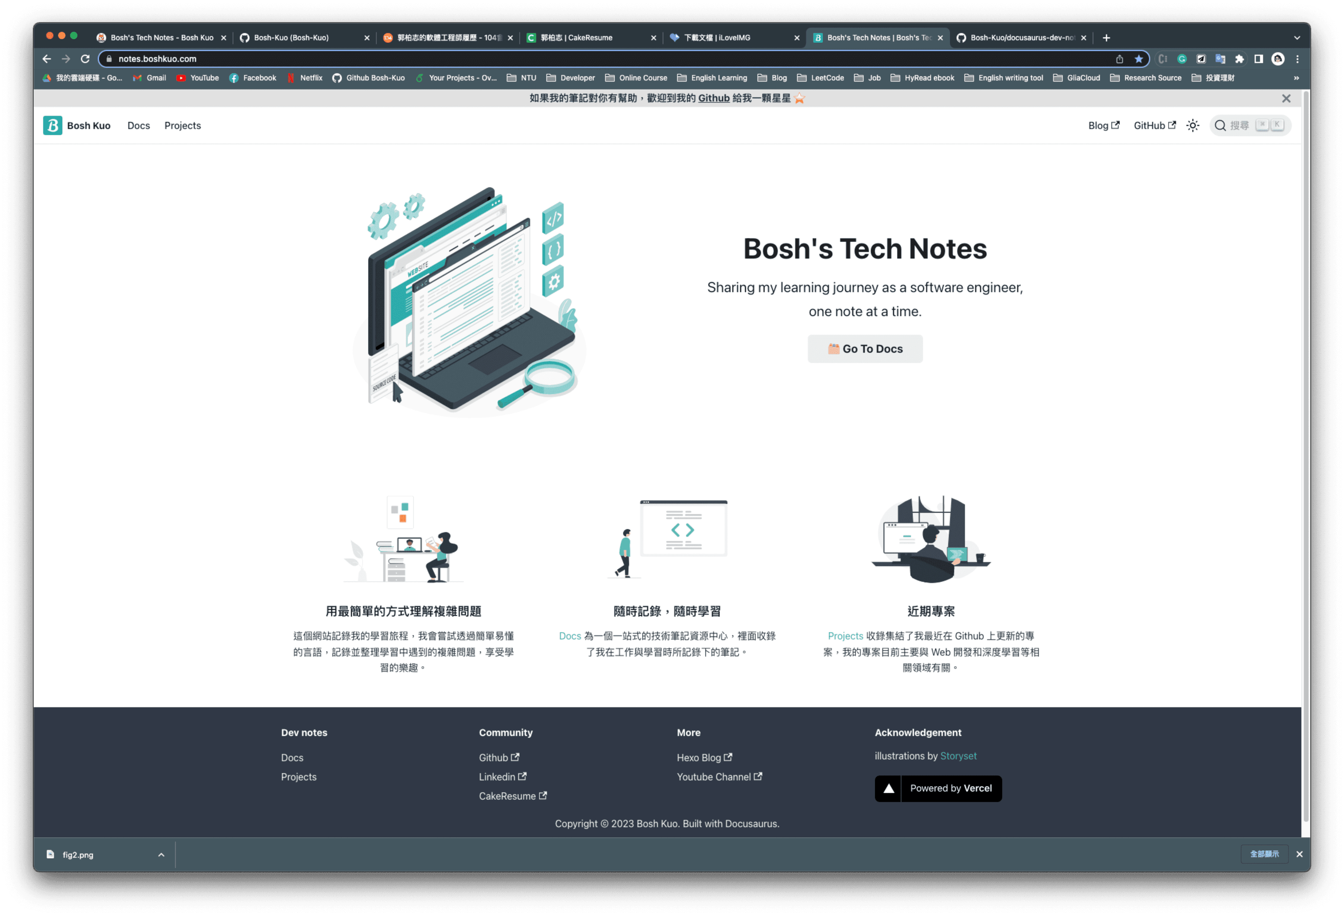
Task: Click the Grammarly extension icon
Action: pos(1182,59)
